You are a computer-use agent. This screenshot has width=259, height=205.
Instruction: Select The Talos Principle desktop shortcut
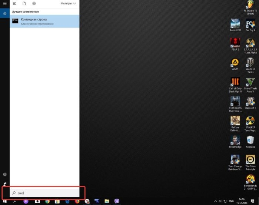coord(250,163)
